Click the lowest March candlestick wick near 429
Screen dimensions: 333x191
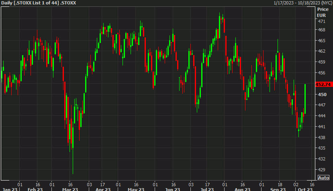(x=73, y=162)
